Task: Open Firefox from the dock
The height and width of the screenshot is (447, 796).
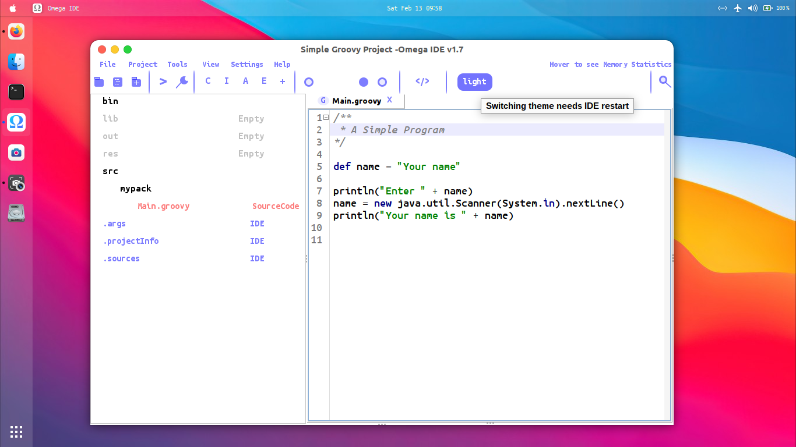Action: [16, 31]
